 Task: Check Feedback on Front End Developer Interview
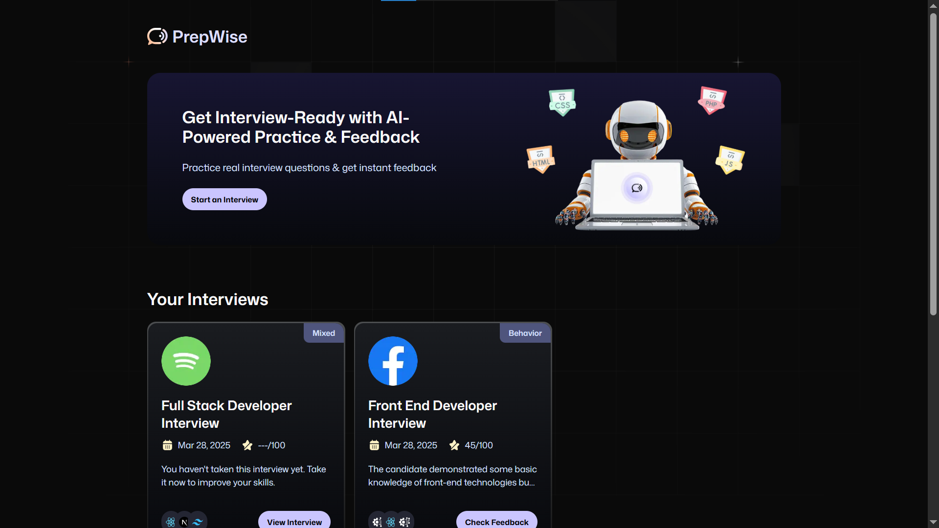(x=496, y=522)
